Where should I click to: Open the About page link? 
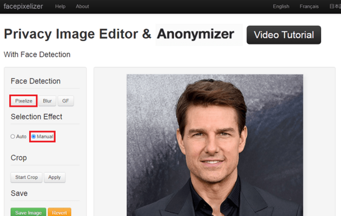pos(82,6)
